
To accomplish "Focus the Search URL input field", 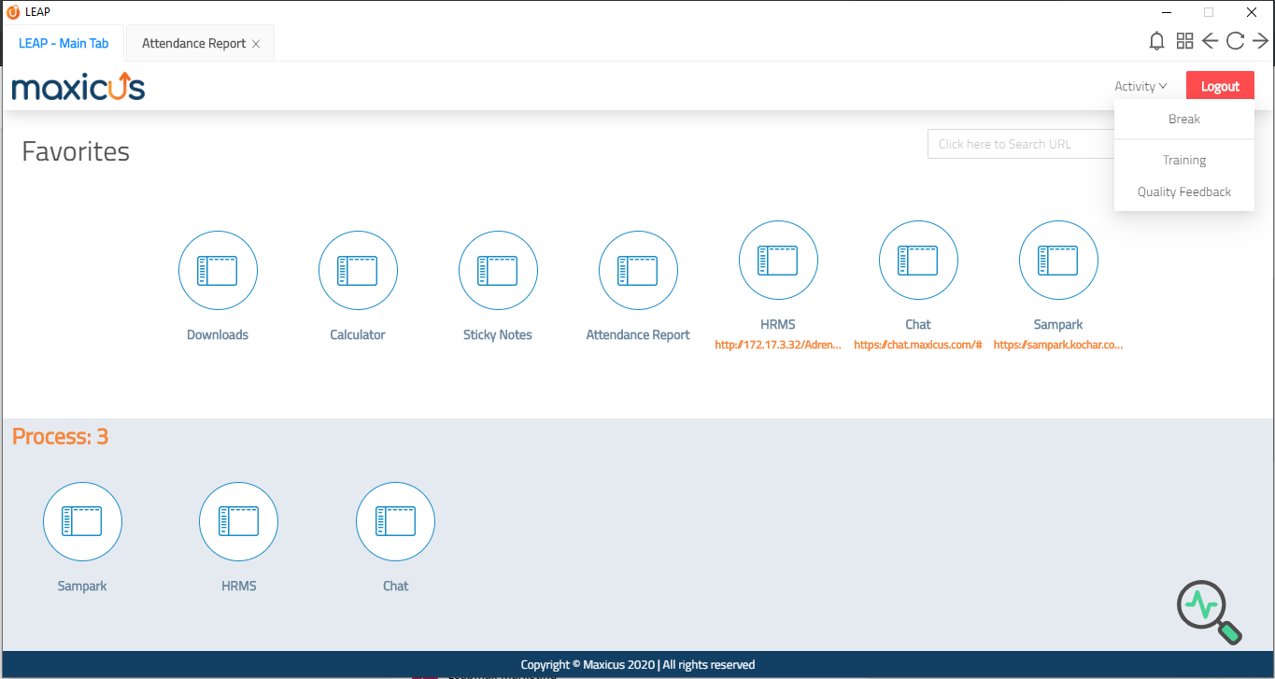I will (x=1020, y=144).
